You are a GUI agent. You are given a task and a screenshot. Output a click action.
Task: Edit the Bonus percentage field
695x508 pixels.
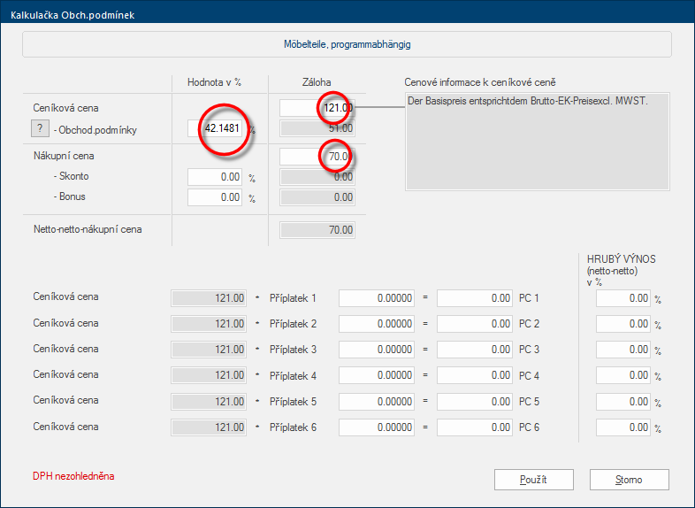(215, 197)
